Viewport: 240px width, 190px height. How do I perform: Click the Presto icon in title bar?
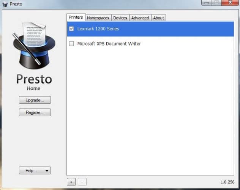tap(5, 4)
